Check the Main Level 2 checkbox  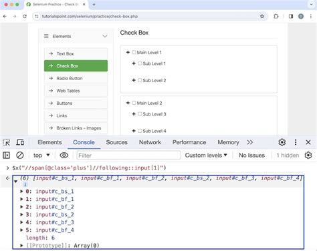pos(134,103)
